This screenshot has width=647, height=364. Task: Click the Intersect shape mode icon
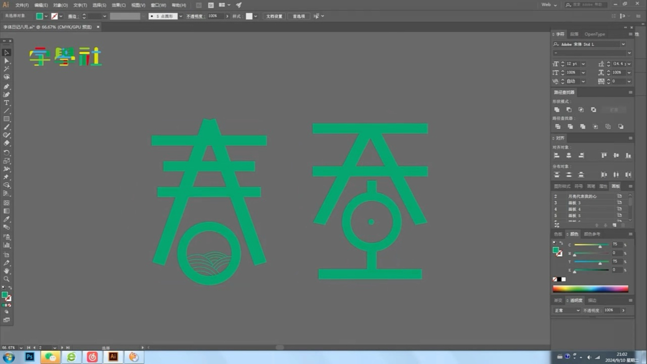581,110
